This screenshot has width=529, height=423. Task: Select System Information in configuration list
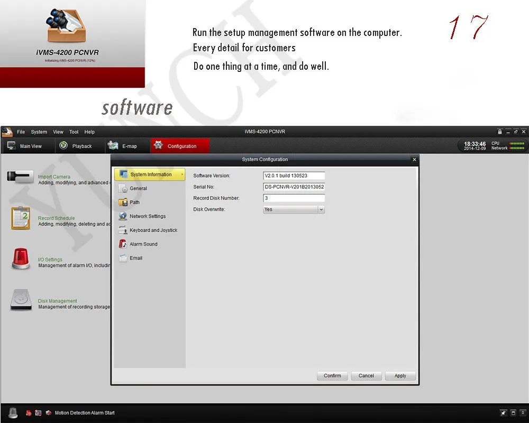coord(150,174)
